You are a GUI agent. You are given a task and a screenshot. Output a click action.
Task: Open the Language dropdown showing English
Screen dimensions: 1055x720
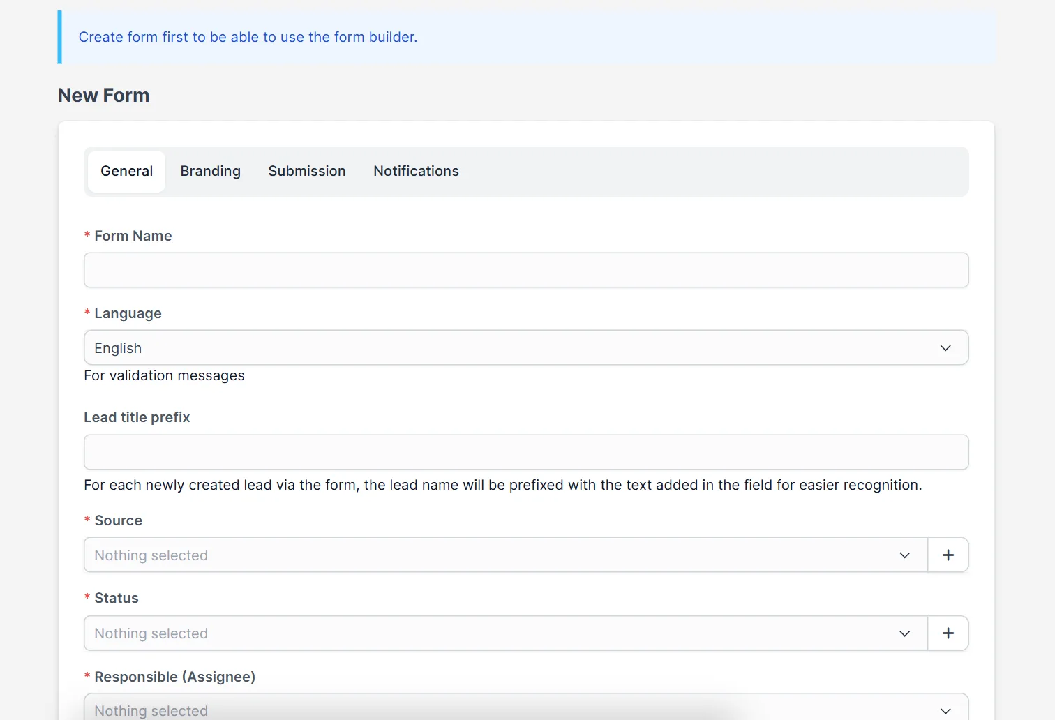tap(526, 347)
